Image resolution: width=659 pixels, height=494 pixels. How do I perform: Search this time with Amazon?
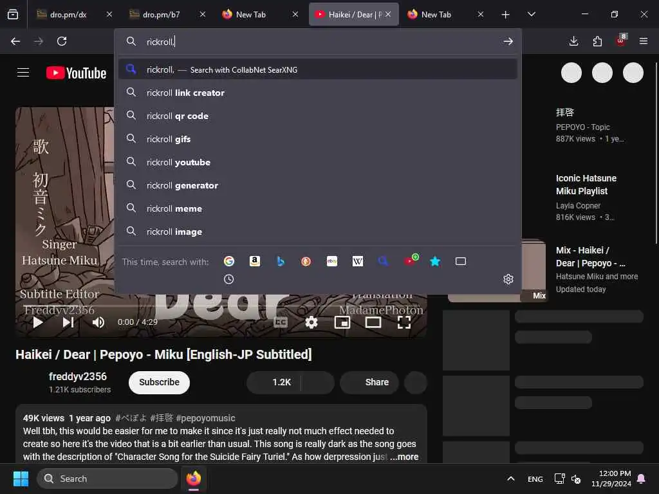point(254,261)
